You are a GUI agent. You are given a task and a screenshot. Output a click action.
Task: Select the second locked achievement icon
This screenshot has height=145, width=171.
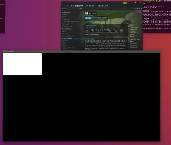92,31
